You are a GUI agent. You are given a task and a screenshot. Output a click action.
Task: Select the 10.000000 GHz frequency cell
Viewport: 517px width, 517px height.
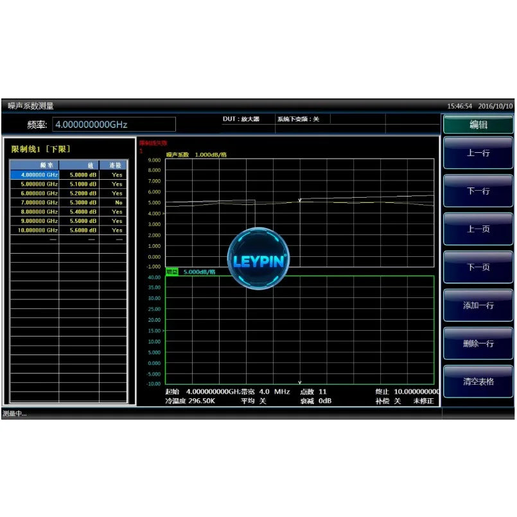[x=35, y=230]
